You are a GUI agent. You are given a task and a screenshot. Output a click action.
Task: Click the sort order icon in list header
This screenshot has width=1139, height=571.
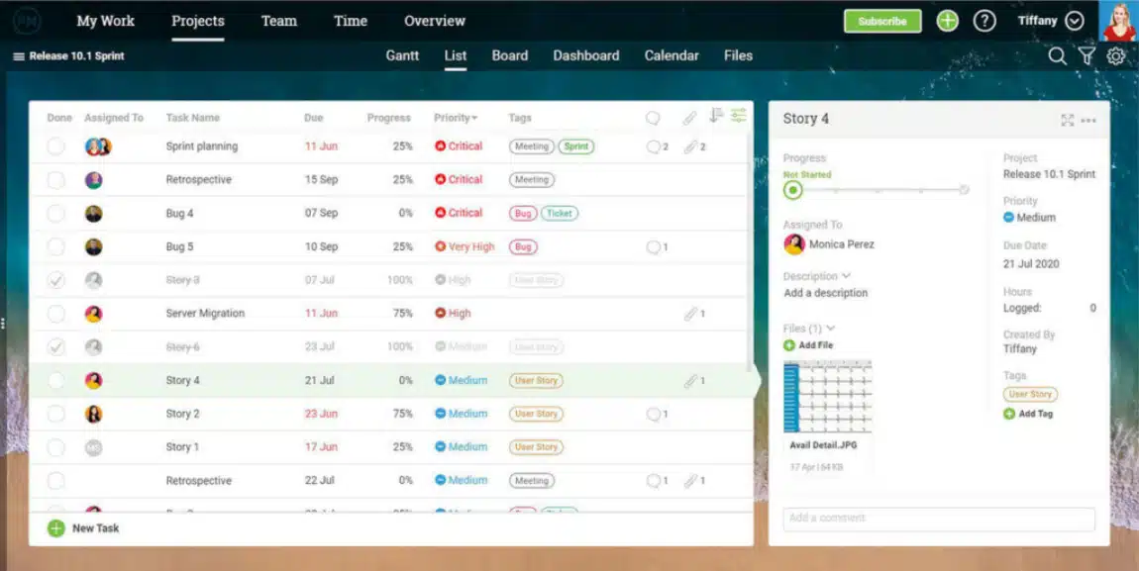click(x=716, y=115)
